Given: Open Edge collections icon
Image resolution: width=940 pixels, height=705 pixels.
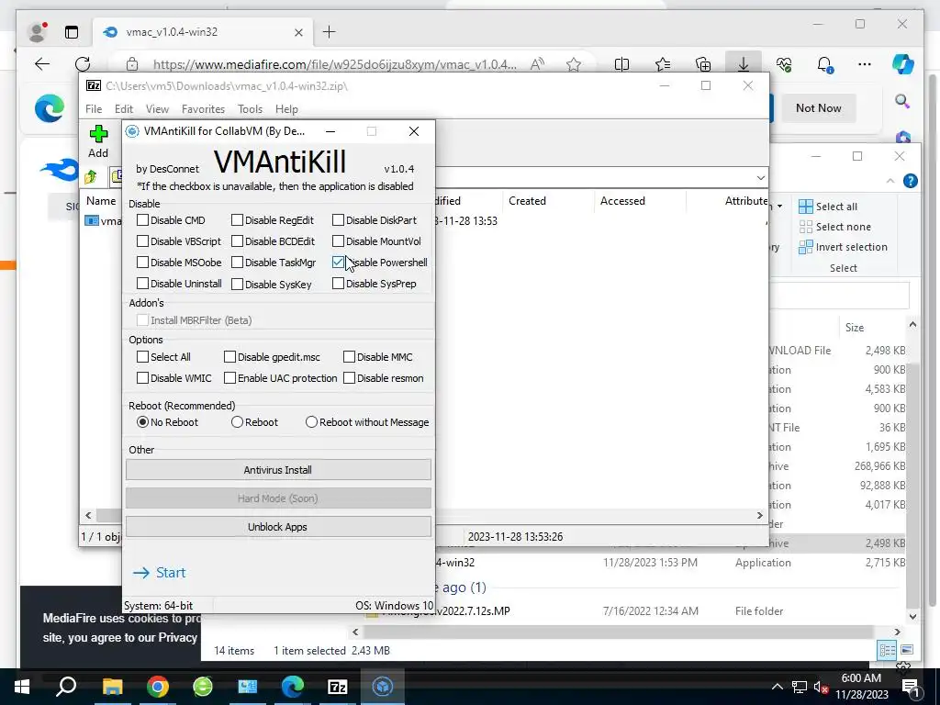Looking at the screenshot, I should (703, 64).
